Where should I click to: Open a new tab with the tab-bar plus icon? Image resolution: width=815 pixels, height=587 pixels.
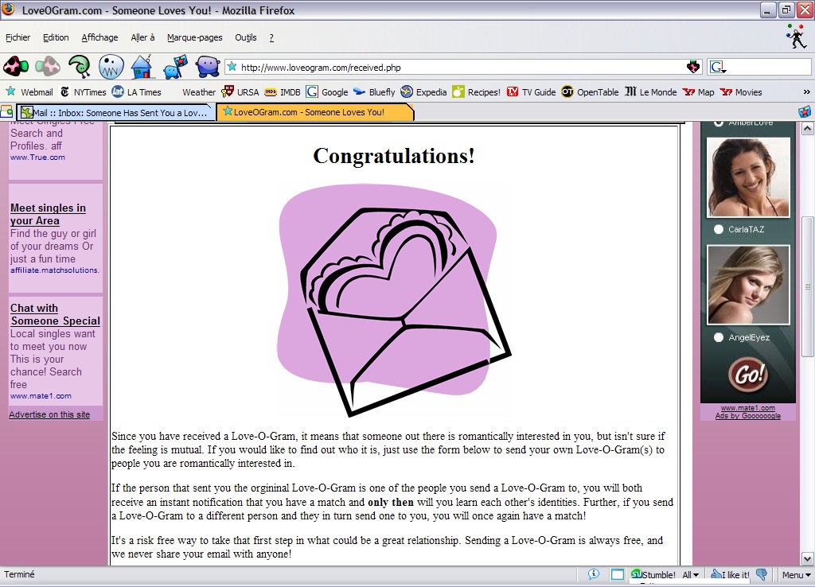pos(6,111)
